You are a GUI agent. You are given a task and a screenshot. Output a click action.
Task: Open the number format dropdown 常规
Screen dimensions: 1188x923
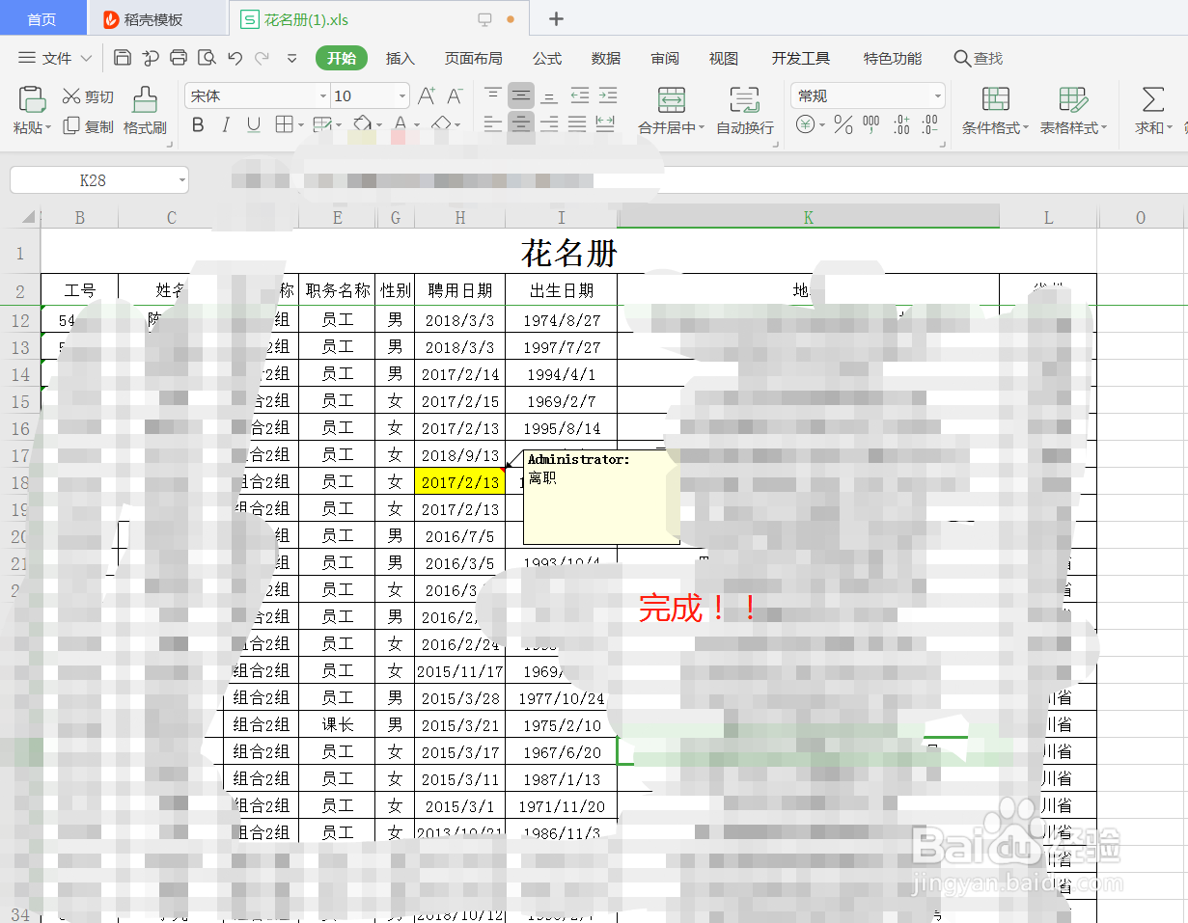(x=937, y=96)
